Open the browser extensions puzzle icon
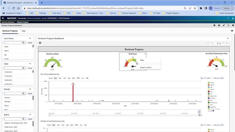Screen dimensions: 235x132 201,8
